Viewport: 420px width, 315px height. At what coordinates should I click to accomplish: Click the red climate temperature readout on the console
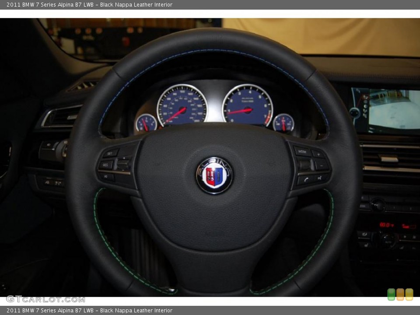pos(386,225)
